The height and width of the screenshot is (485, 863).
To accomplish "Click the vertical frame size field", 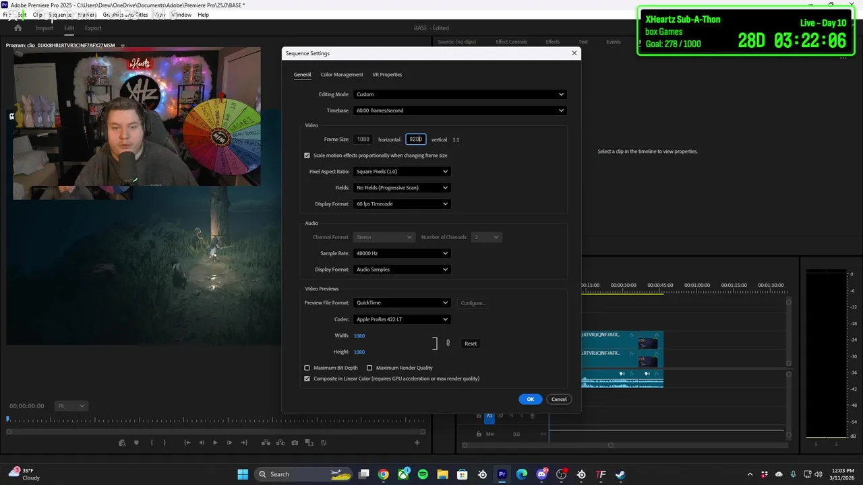I will pos(416,139).
